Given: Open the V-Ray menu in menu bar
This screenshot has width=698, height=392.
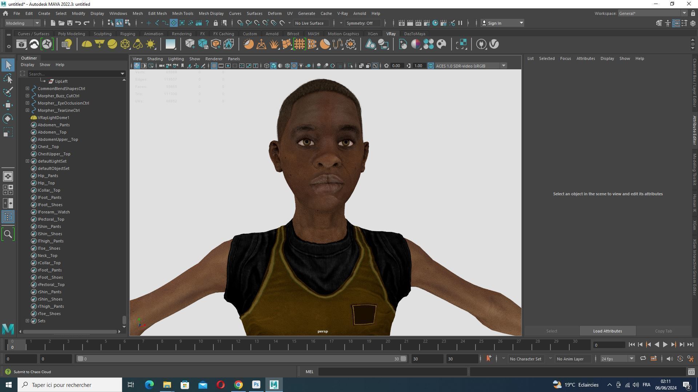Looking at the screenshot, I should coord(342,13).
